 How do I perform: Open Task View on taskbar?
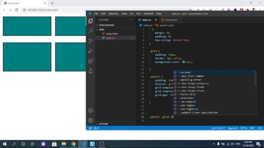pos(33,144)
